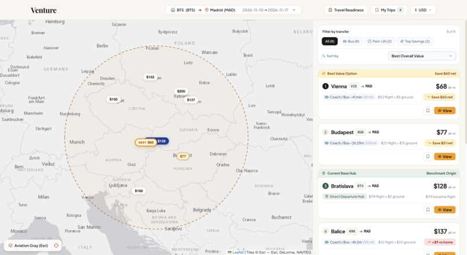
Task: Click the Best Value Option banner label
Action: (x=342, y=73)
